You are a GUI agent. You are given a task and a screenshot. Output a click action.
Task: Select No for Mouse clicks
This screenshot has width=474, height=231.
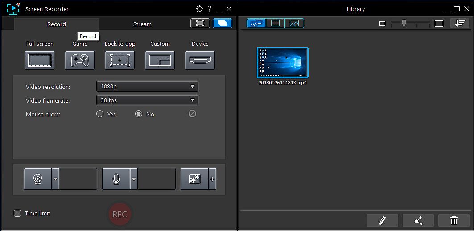(x=138, y=114)
